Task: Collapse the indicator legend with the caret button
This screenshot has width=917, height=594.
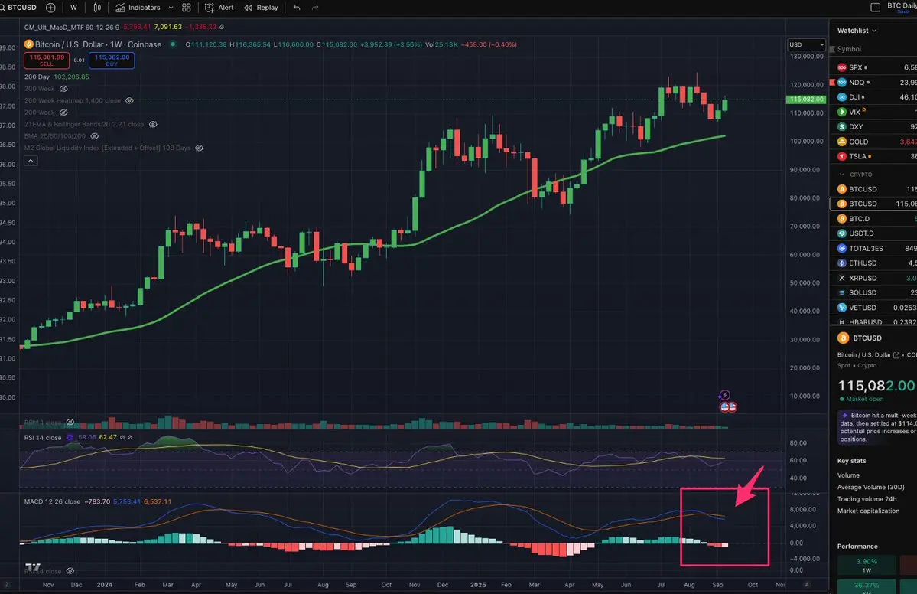Action: pos(31,160)
